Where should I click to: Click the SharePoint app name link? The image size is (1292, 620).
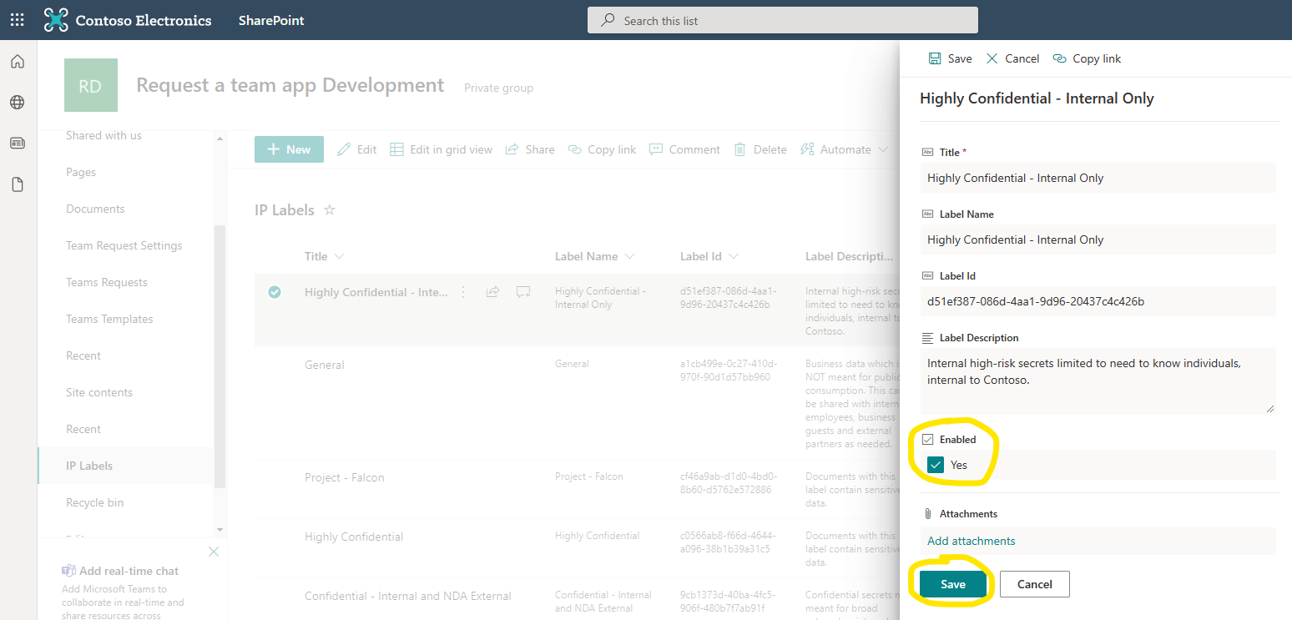click(x=271, y=20)
